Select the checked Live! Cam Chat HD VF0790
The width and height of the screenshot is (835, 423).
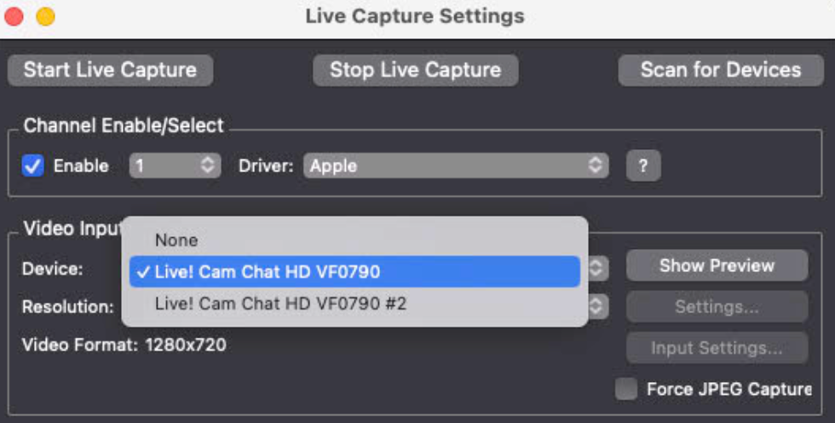click(354, 272)
